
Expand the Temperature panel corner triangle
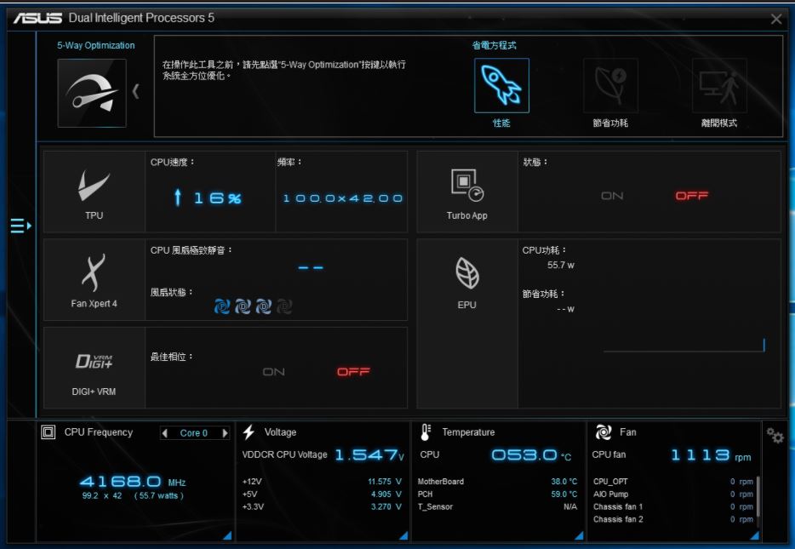[579, 535]
